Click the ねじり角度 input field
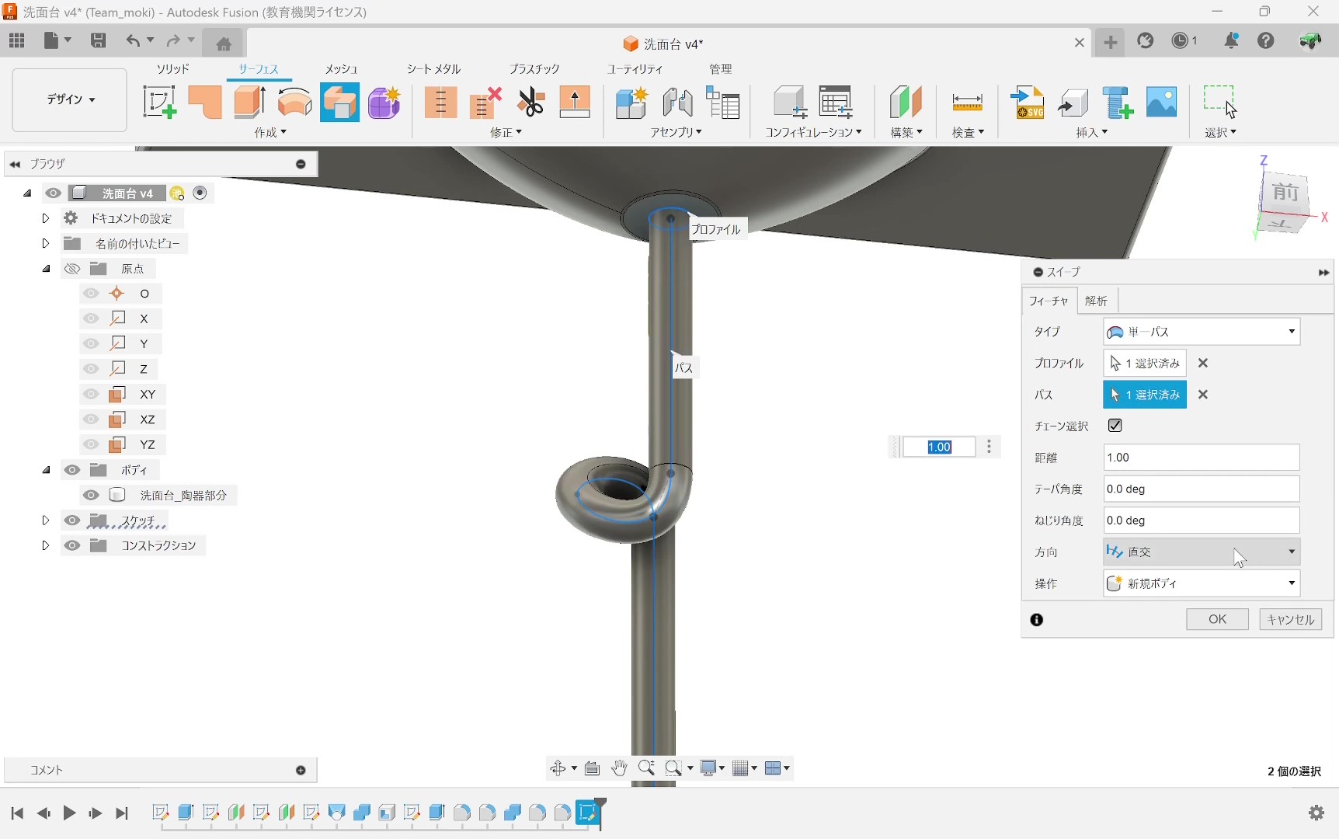Image resolution: width=1339 pixels, height=839 pixels. point(1202,520)
